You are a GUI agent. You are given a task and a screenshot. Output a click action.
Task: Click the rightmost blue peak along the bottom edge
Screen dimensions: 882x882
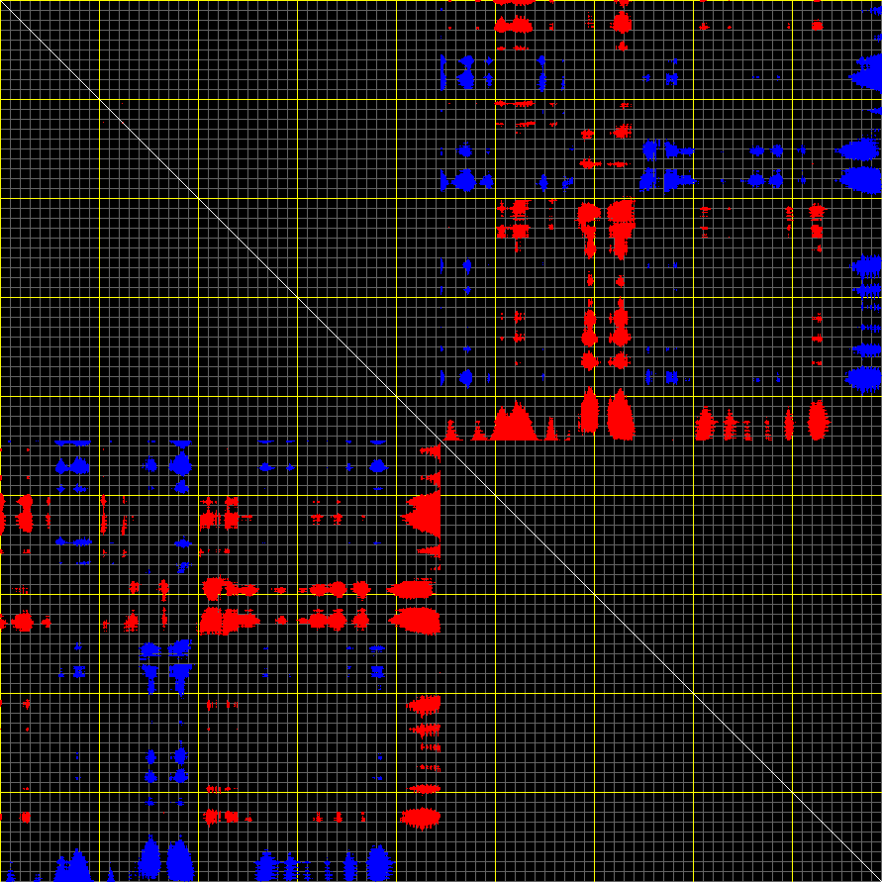tap(378, 863)
